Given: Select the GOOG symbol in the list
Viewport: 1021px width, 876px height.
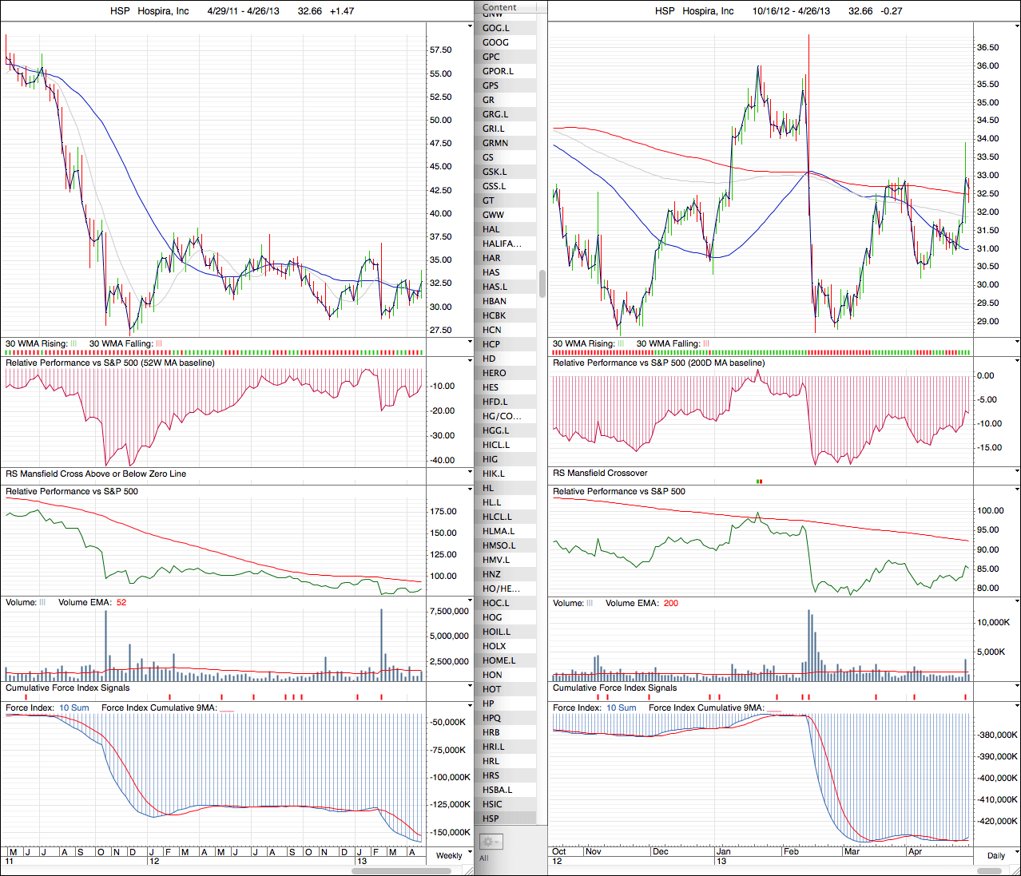Looking at the screenshot, I should pyautogui.click(x=495, y=42).
